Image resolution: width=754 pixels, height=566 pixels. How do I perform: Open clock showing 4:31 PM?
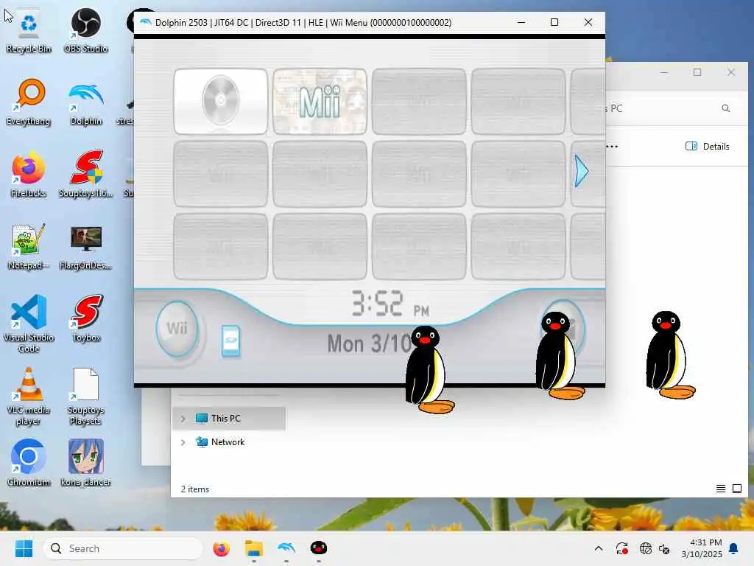tap(702, 548)
